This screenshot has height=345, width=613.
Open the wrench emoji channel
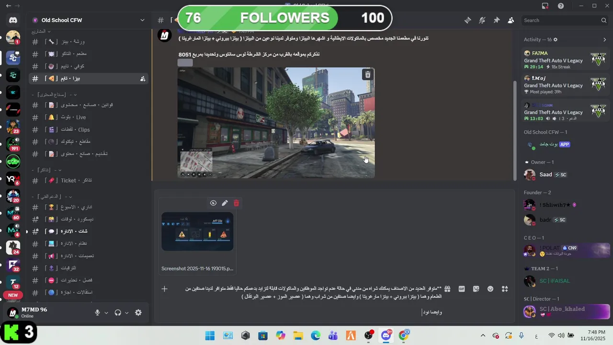coord(88,42)
